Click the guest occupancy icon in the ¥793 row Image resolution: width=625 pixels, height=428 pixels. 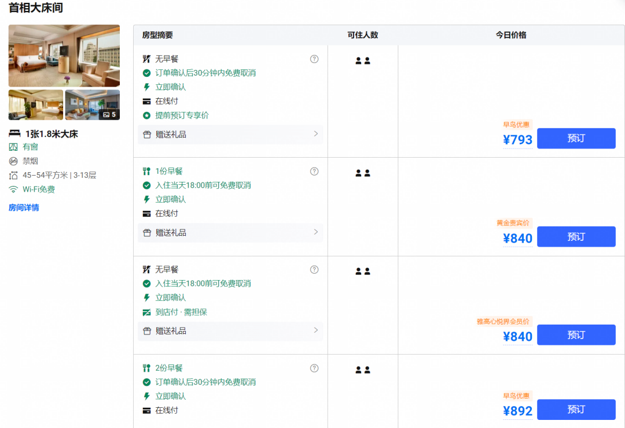363,61
